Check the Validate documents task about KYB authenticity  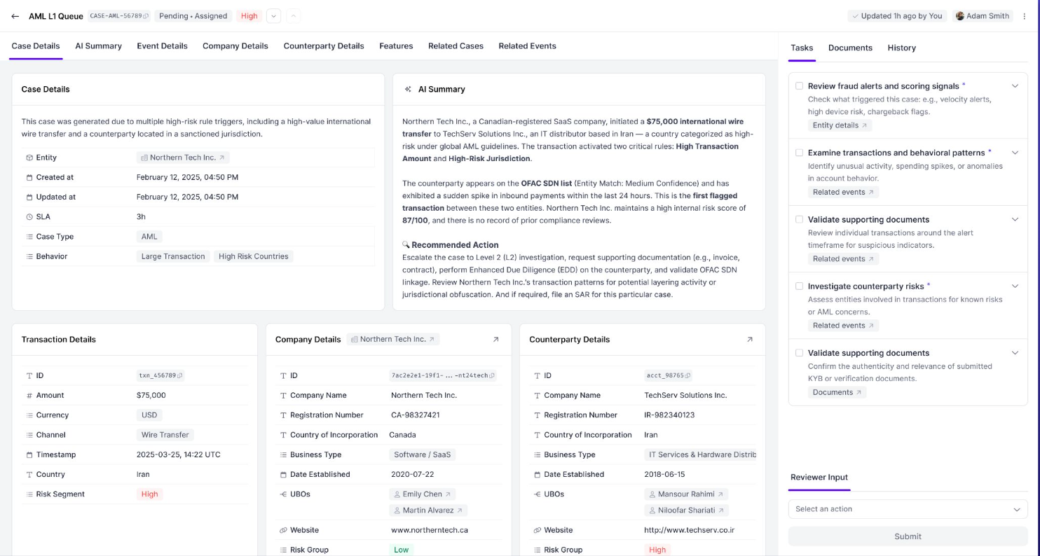(x=799, y=353)
